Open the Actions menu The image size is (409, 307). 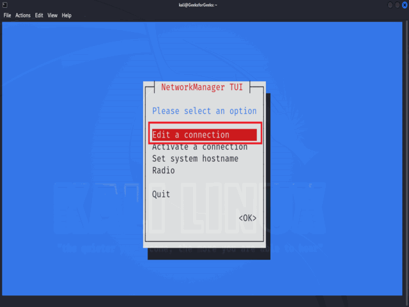click(23, 15)
